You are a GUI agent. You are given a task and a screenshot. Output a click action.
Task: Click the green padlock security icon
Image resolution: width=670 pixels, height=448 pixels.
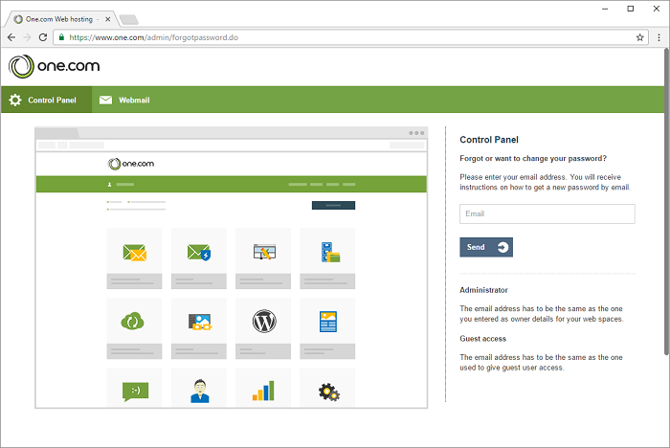61,37
